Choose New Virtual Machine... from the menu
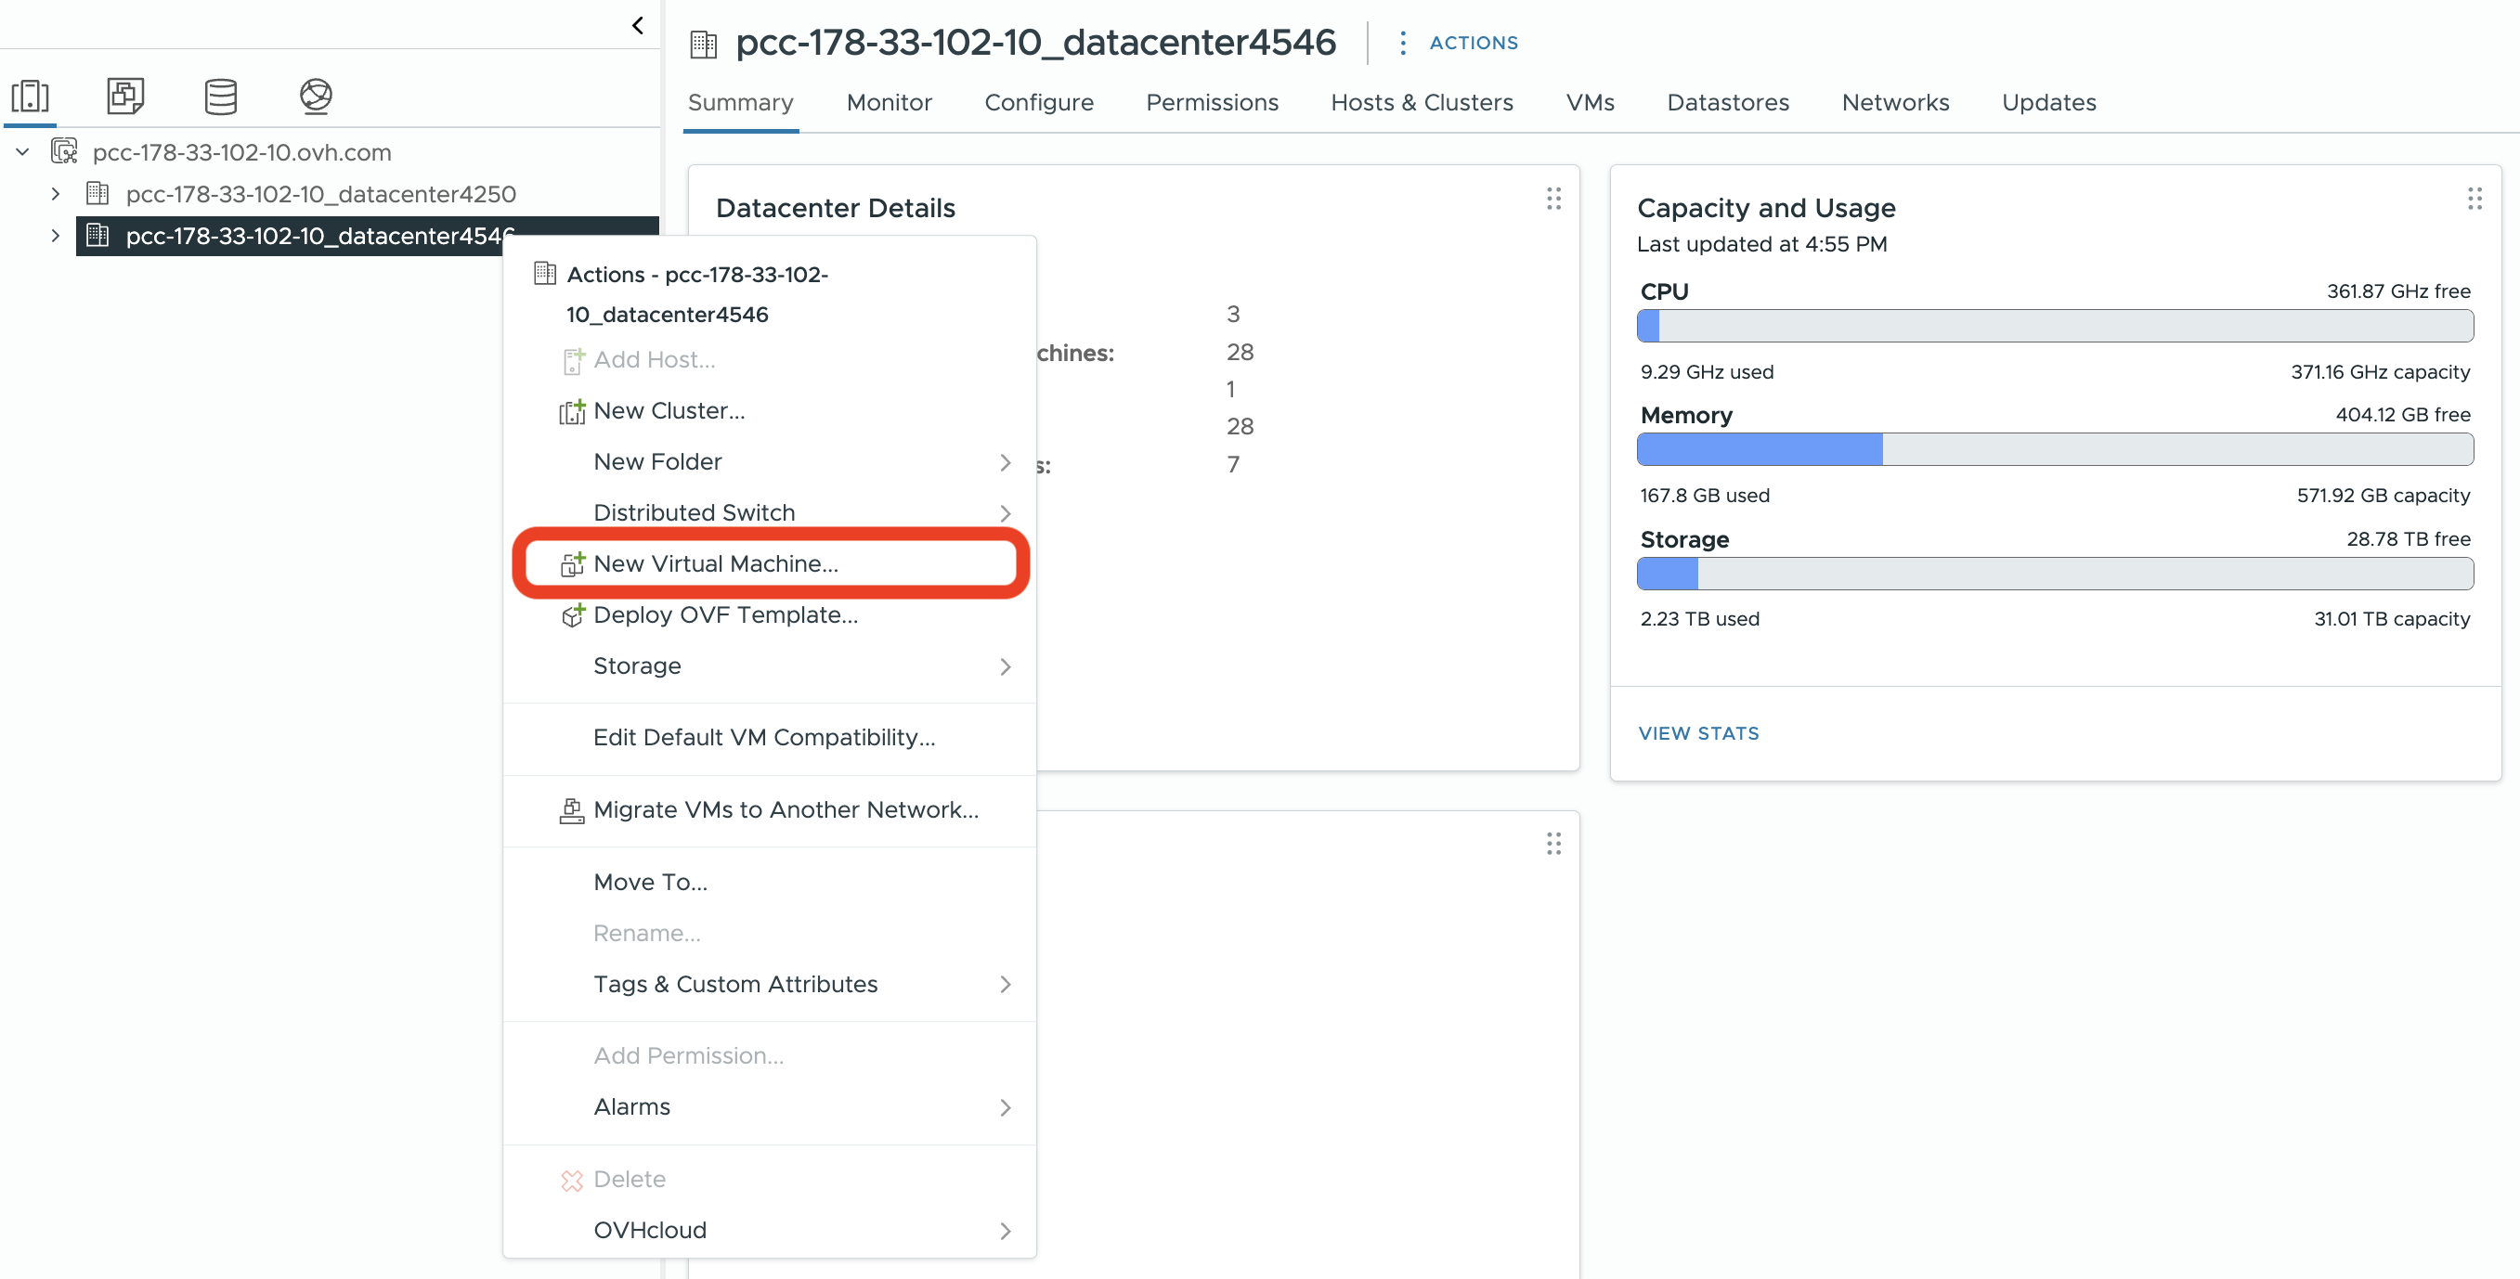The width and height of the screenshot is (2520, 1279). click(770, 563)
